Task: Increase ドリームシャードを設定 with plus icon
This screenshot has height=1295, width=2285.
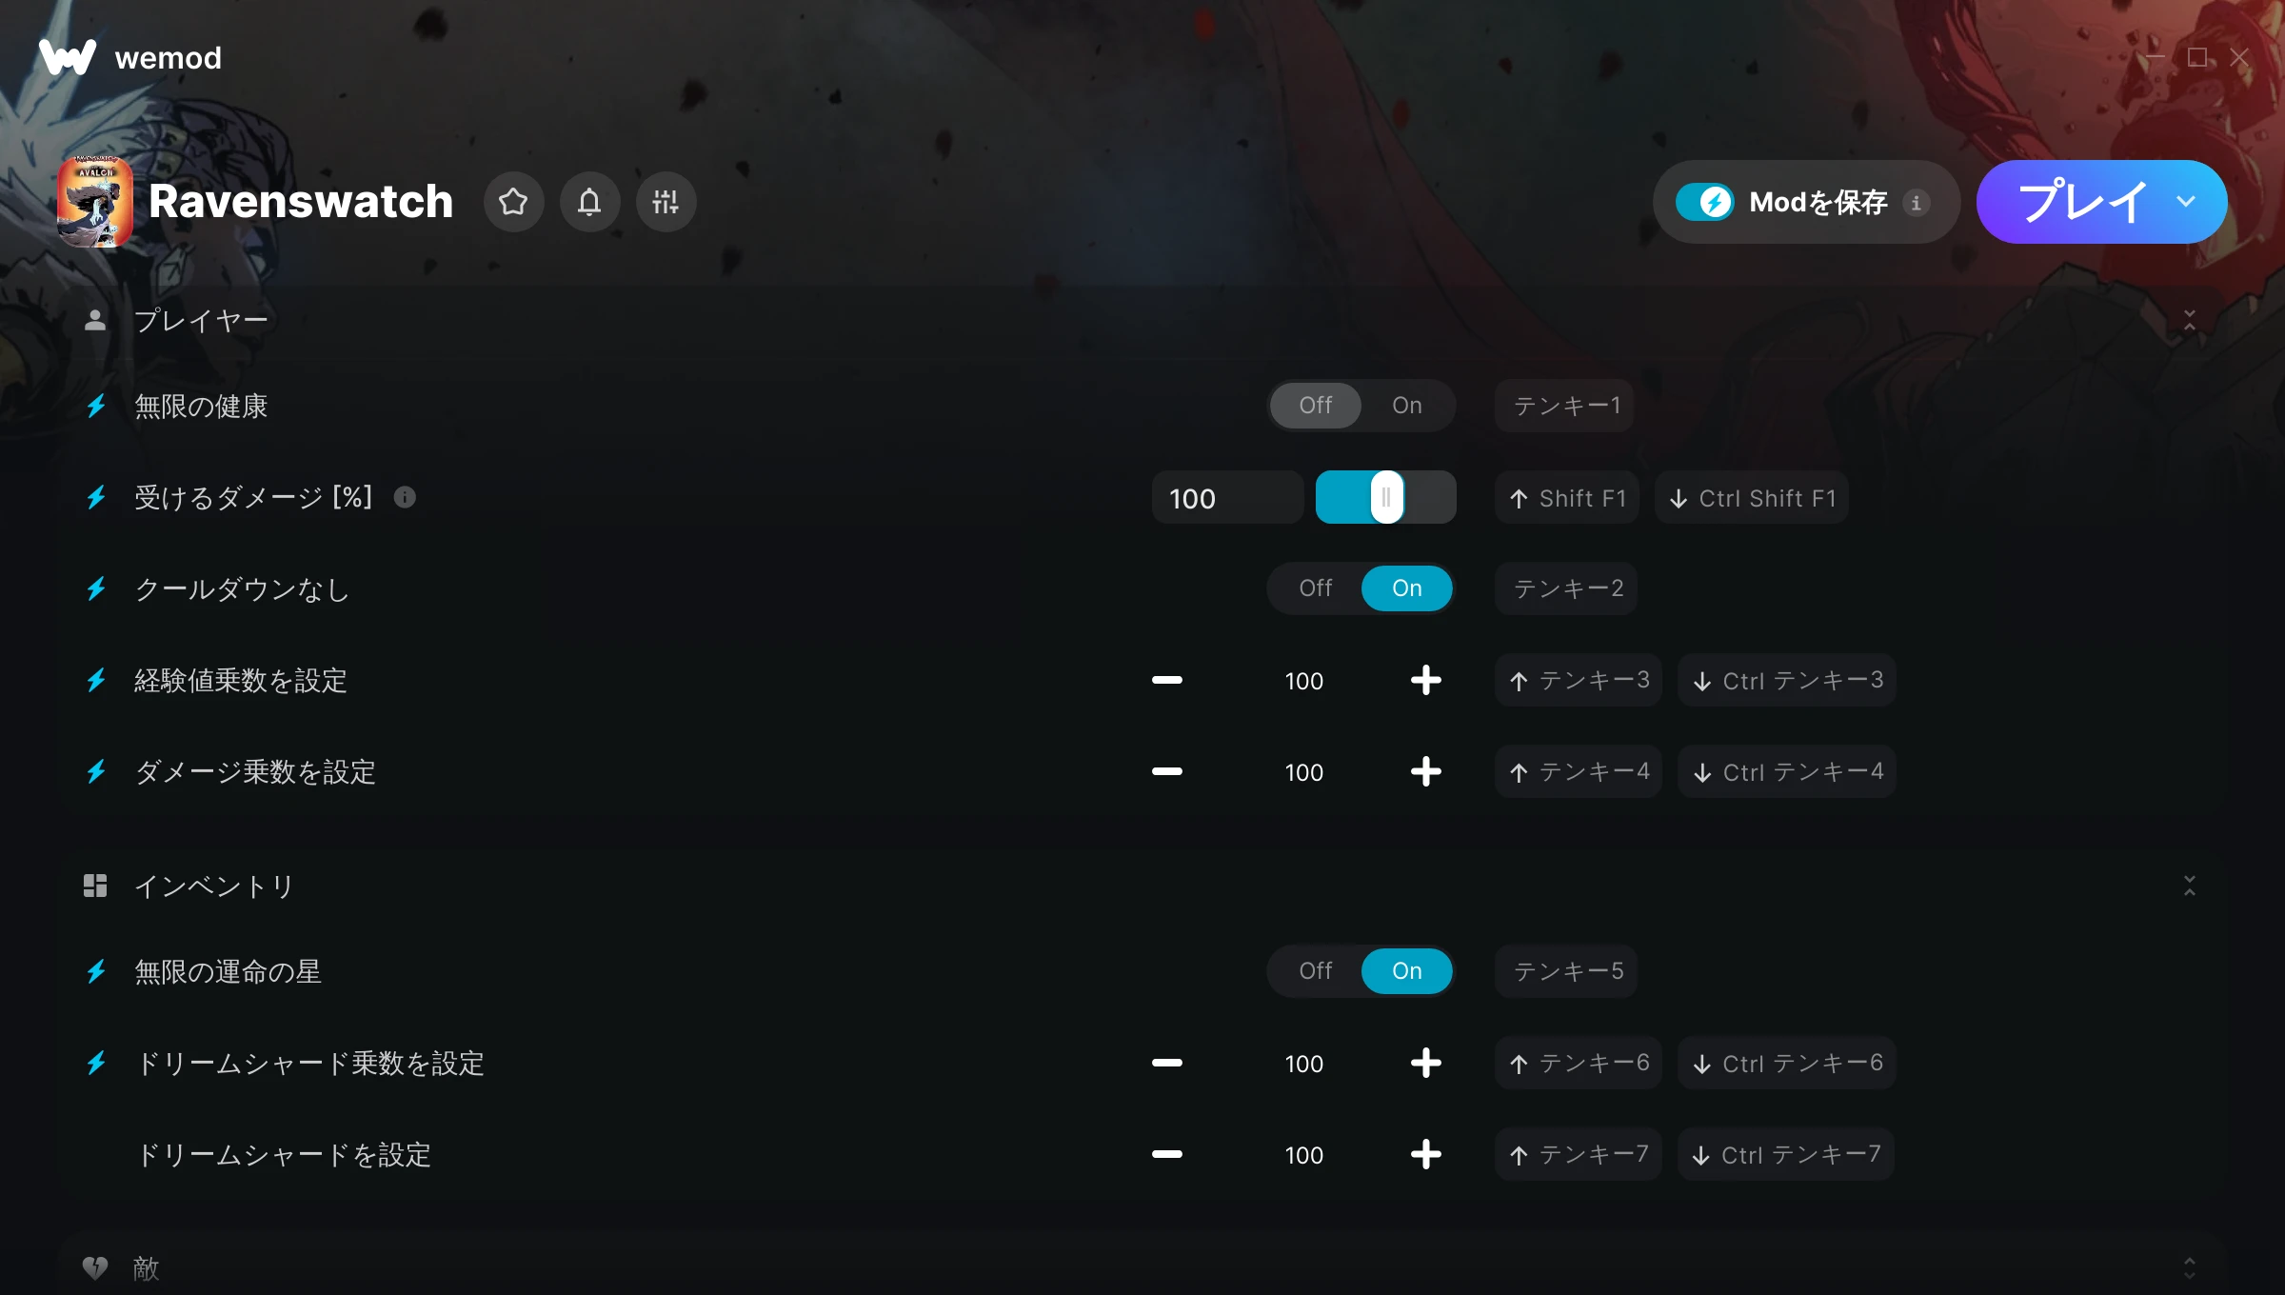Action: click(x=1425, y=1154)
